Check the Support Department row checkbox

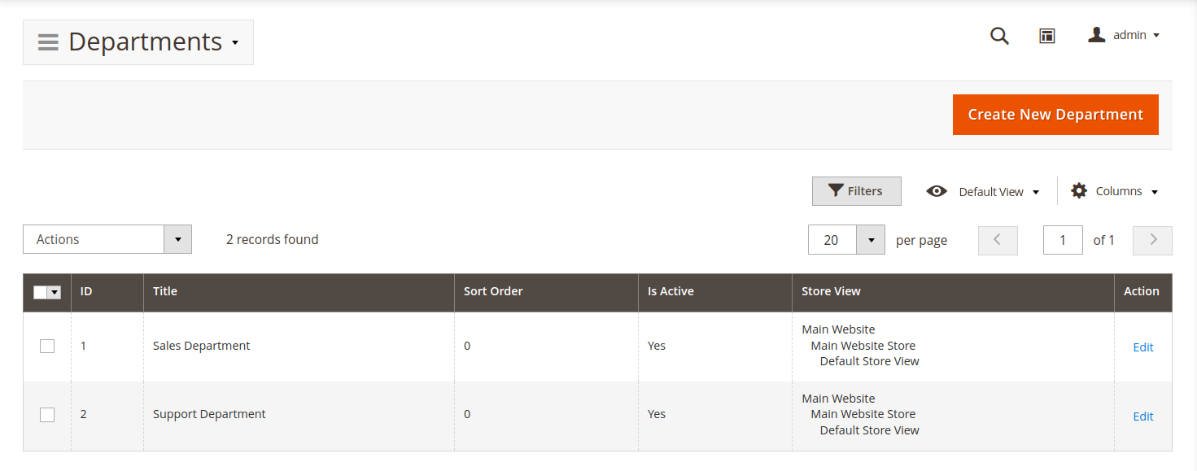coord(47,415)
